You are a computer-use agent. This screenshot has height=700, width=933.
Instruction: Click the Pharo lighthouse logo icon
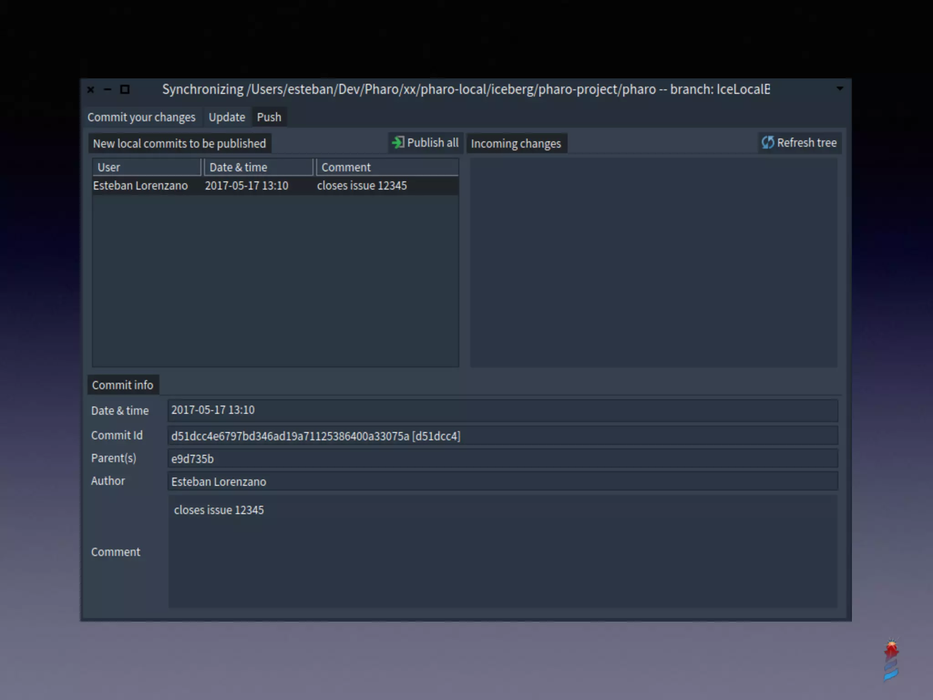click(x=891, y=660)
